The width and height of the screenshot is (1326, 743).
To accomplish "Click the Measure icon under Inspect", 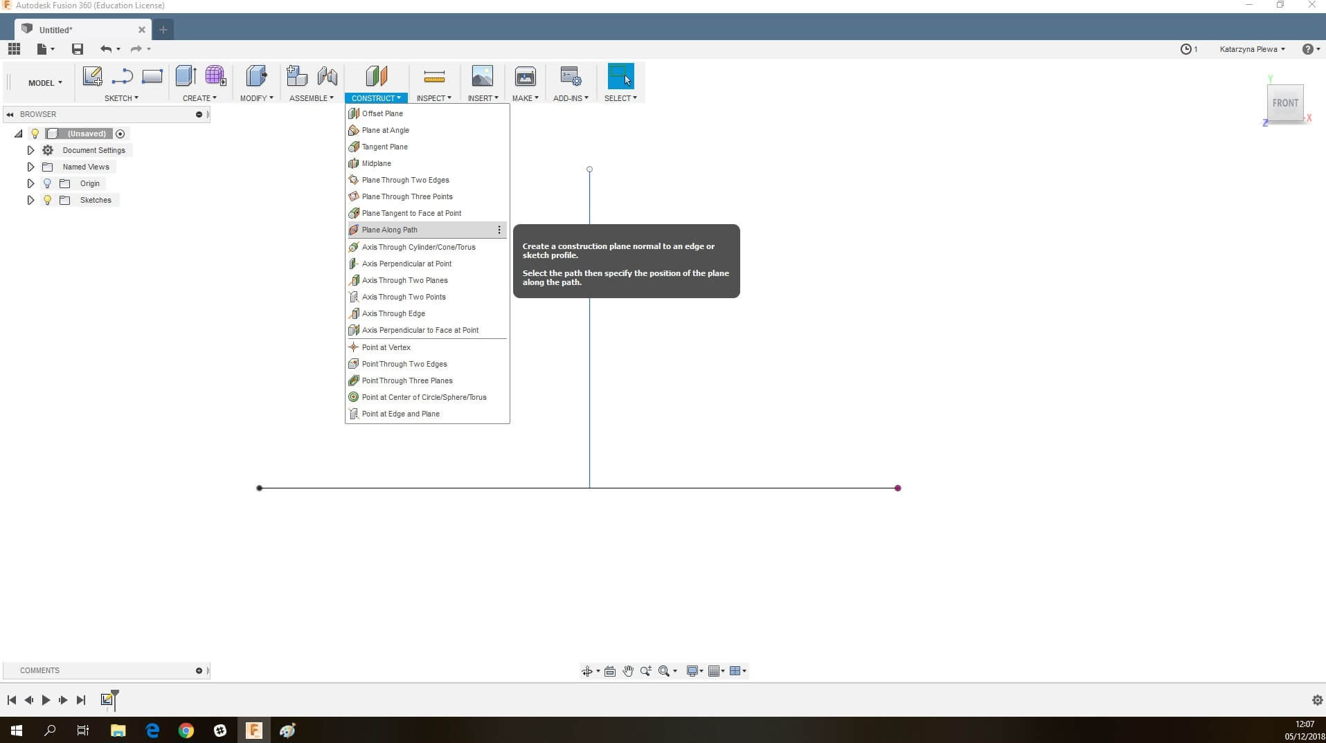I will pyautogui.click(x=434, y=76).
